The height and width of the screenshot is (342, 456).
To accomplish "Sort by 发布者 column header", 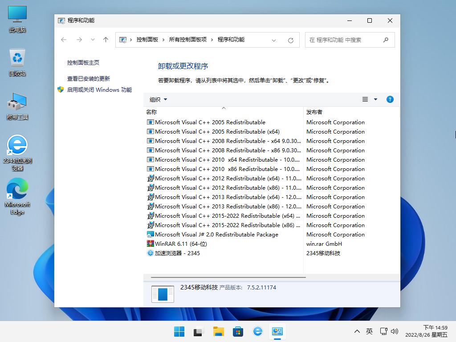I will (x=351, y=112).
